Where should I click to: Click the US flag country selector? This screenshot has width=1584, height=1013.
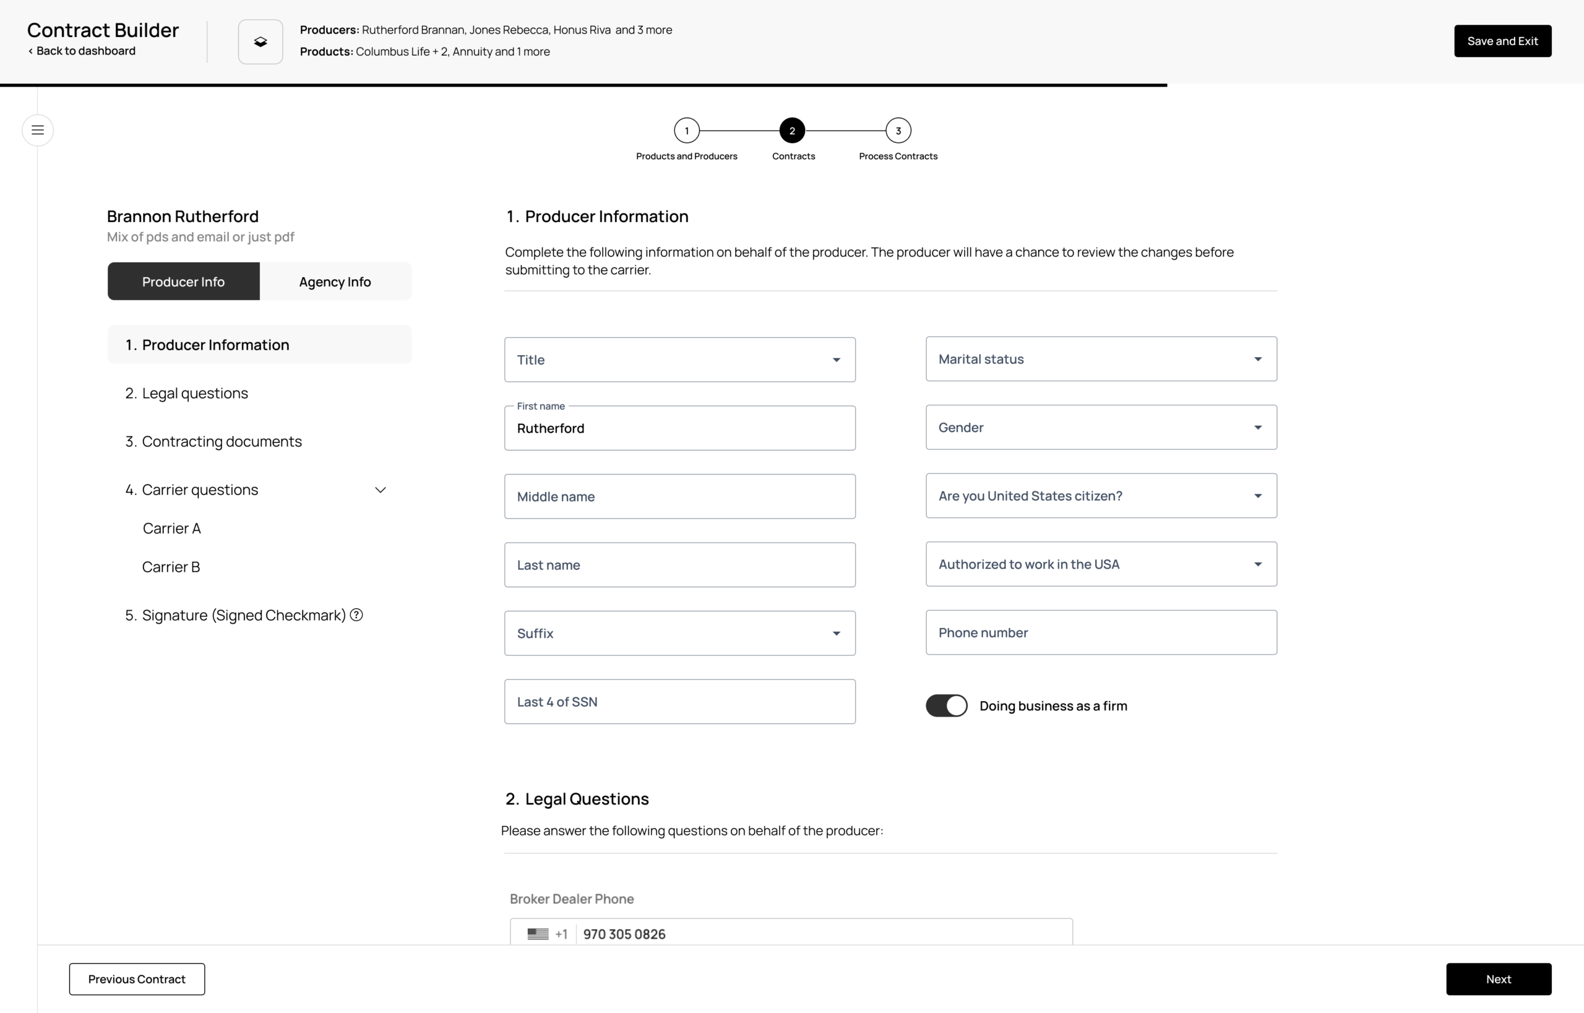coord(538,933)
